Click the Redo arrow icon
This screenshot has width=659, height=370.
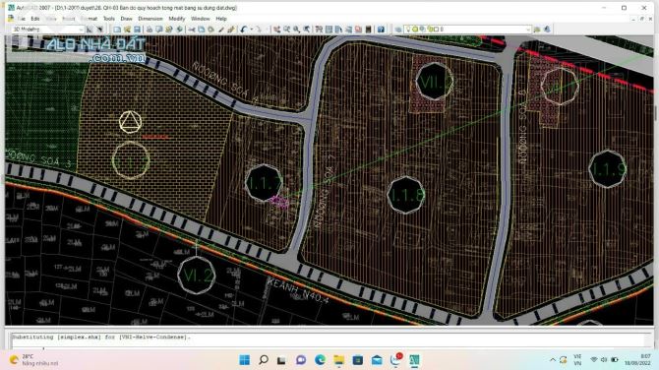[x=259, y=29]
